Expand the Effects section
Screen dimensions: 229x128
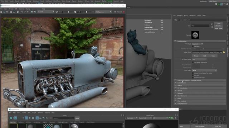pyautogui.click(x=175, y=85)
